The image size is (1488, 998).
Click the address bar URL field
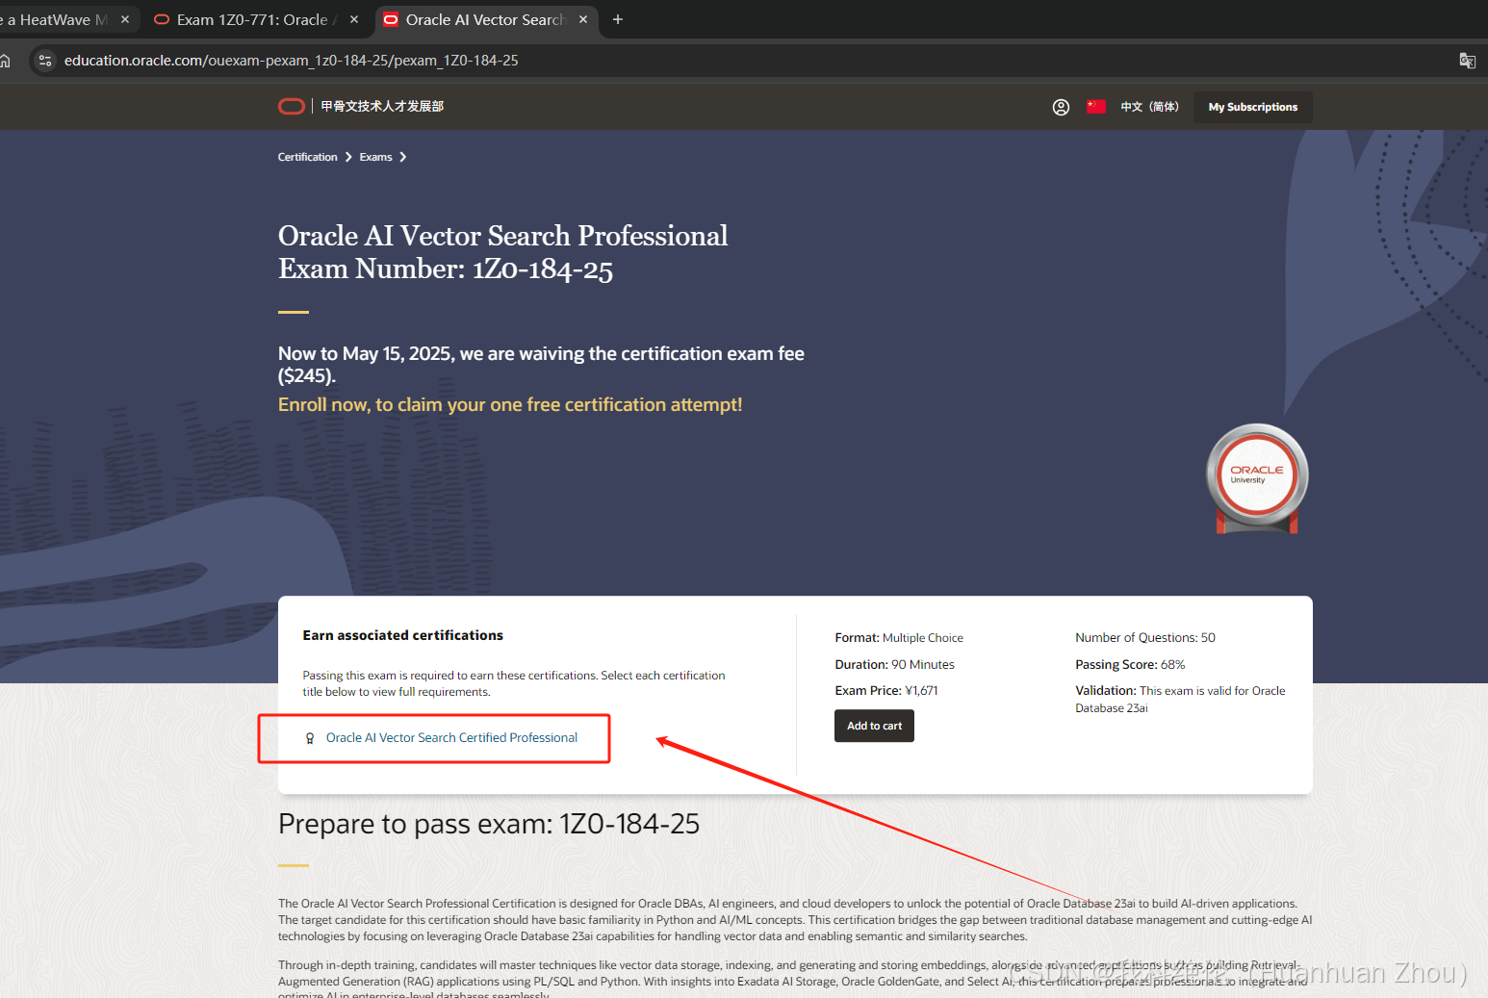pyautogui.click(x=751, y=61)
